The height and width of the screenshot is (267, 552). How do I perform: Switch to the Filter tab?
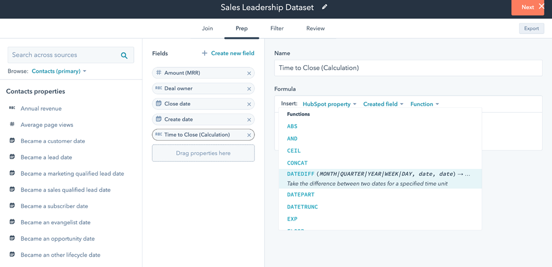(x=277, y=29)
